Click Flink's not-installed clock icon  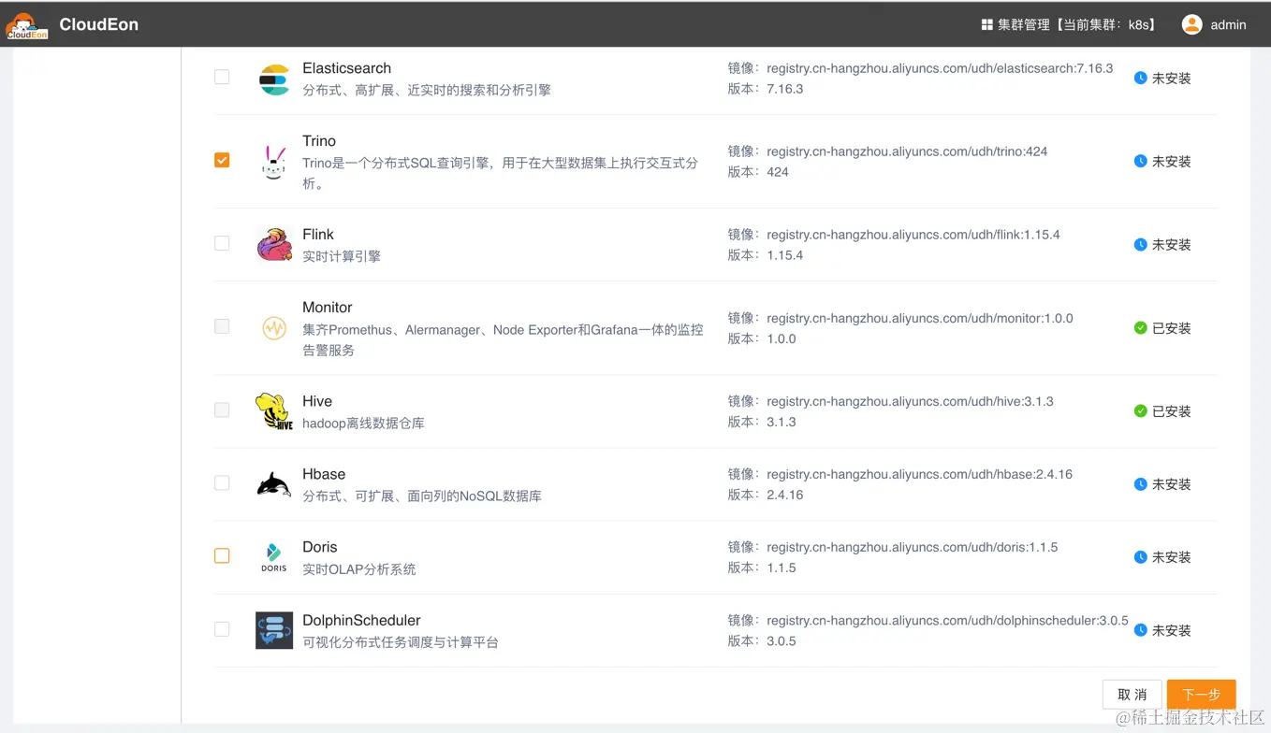[1140, 245]
